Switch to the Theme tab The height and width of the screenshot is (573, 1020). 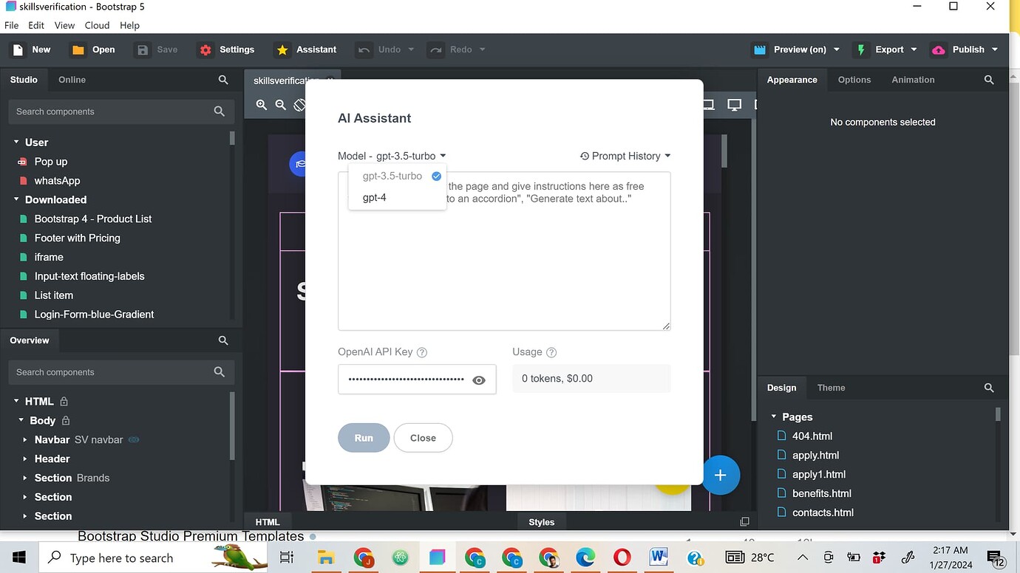(x=831, y=388)
